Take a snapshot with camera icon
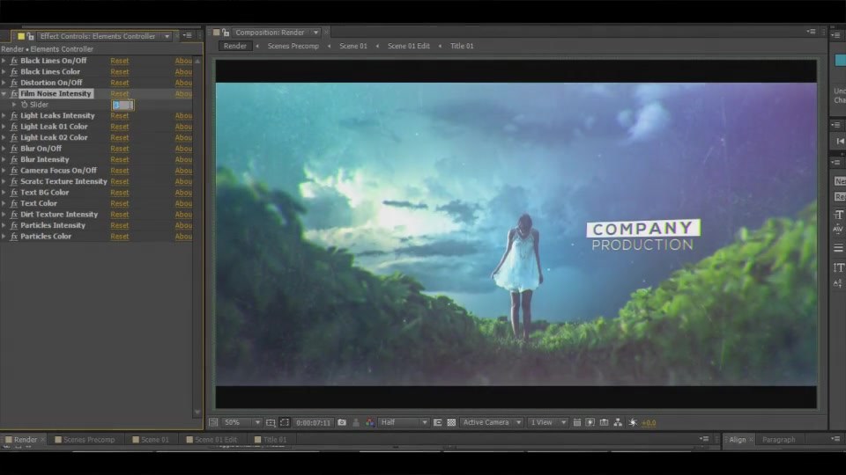The image size is (846, 475). [x=342, y=423]
